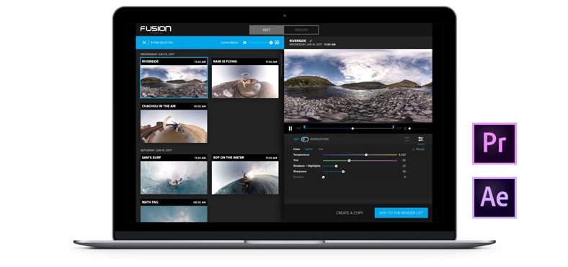
Task: Click the Adobe Premiere Pro icon
Action: click(x=494, y=144)
